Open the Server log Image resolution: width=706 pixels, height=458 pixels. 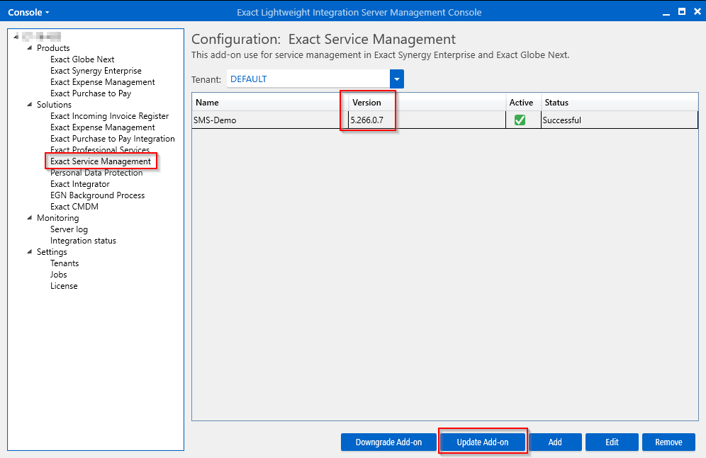pyautogui.click(x=69, y=229)
